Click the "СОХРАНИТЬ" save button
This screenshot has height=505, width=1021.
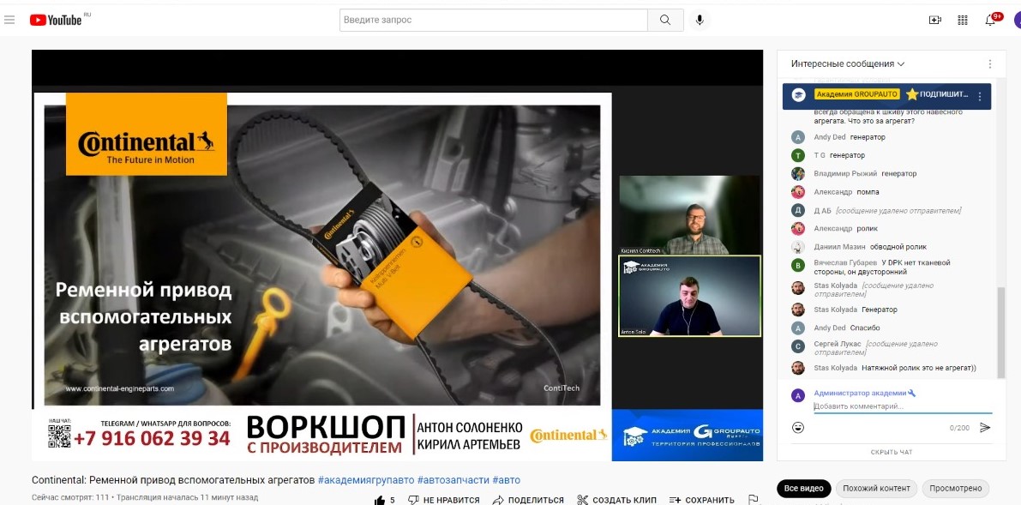click(702, 500)
